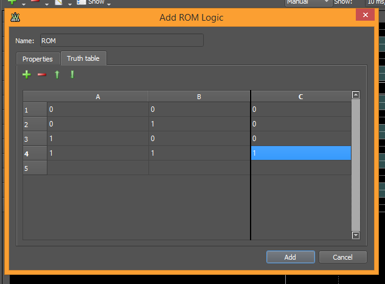This screenshot has width=385, height=284.
Task: Select column header A
Action: [98, 96]
